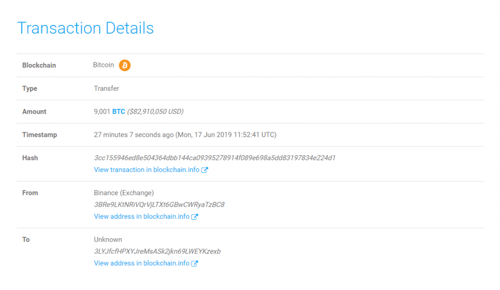The image size is (500, 290).
Task: Click external link icon in From row
Action: pos(194,217)
